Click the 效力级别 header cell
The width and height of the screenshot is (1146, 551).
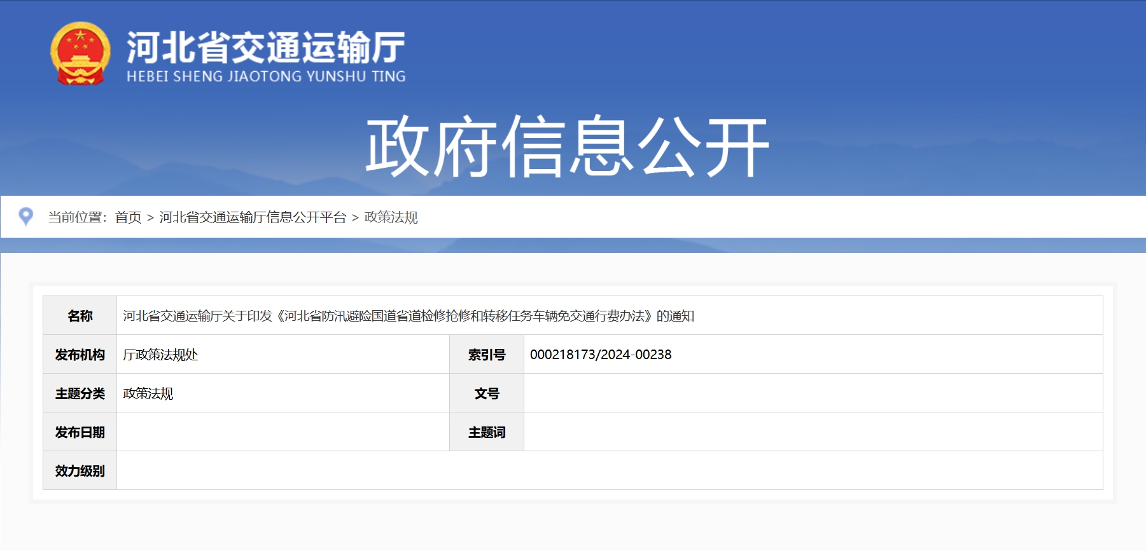point(80,471)
